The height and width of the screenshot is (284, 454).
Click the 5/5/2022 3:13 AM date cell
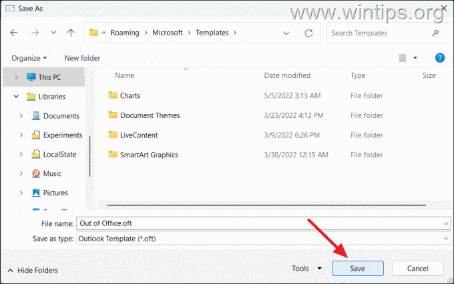(292, 96)
